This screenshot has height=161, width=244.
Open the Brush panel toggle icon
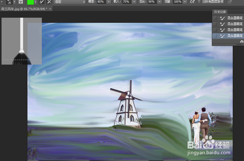21,2
